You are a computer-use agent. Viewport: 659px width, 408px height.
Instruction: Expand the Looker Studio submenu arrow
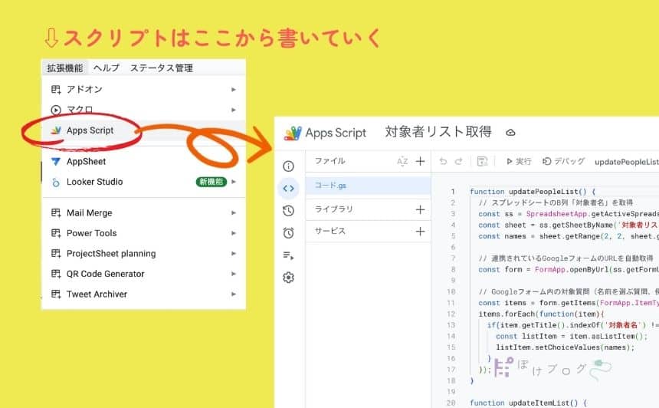233,182
